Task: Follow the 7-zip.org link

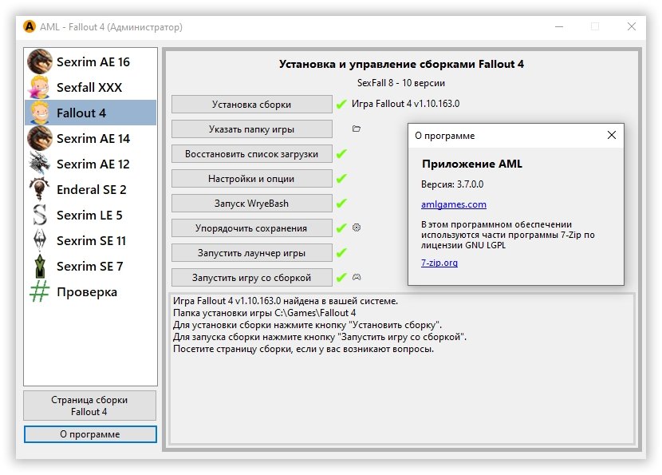Action: [x=439, y=263]
